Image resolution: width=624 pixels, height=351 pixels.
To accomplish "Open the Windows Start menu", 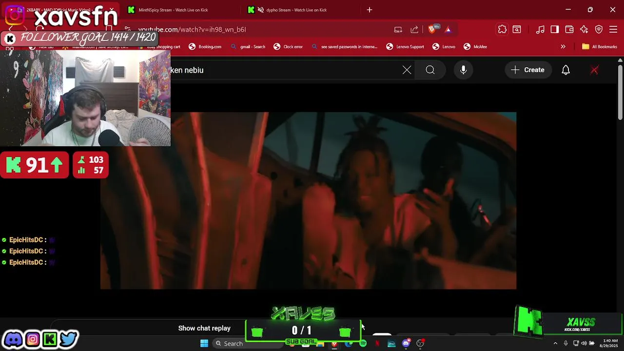I will point(204,344).
